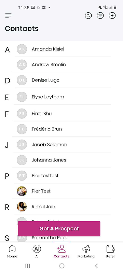The image size is (123, 273).
Task: Open the hamburger menu icon
Action: click(8, 16)
